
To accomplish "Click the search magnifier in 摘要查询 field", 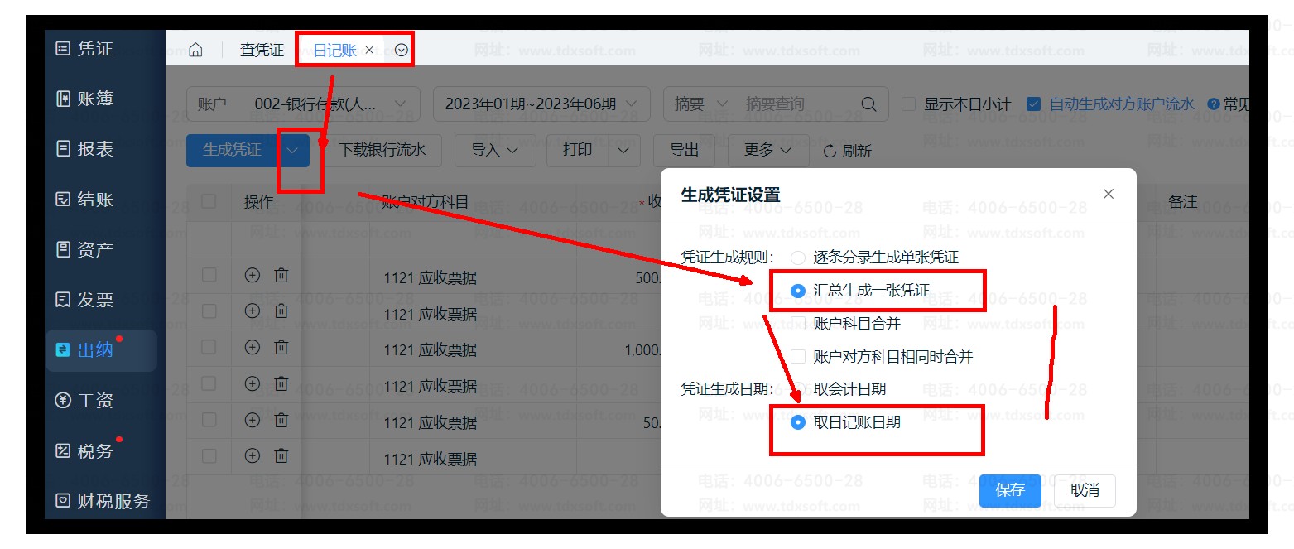I will tap(868, 104).
